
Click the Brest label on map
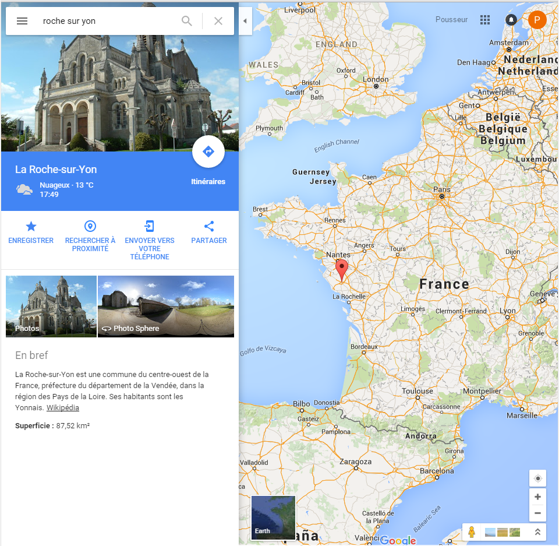[x=260, y=209]
